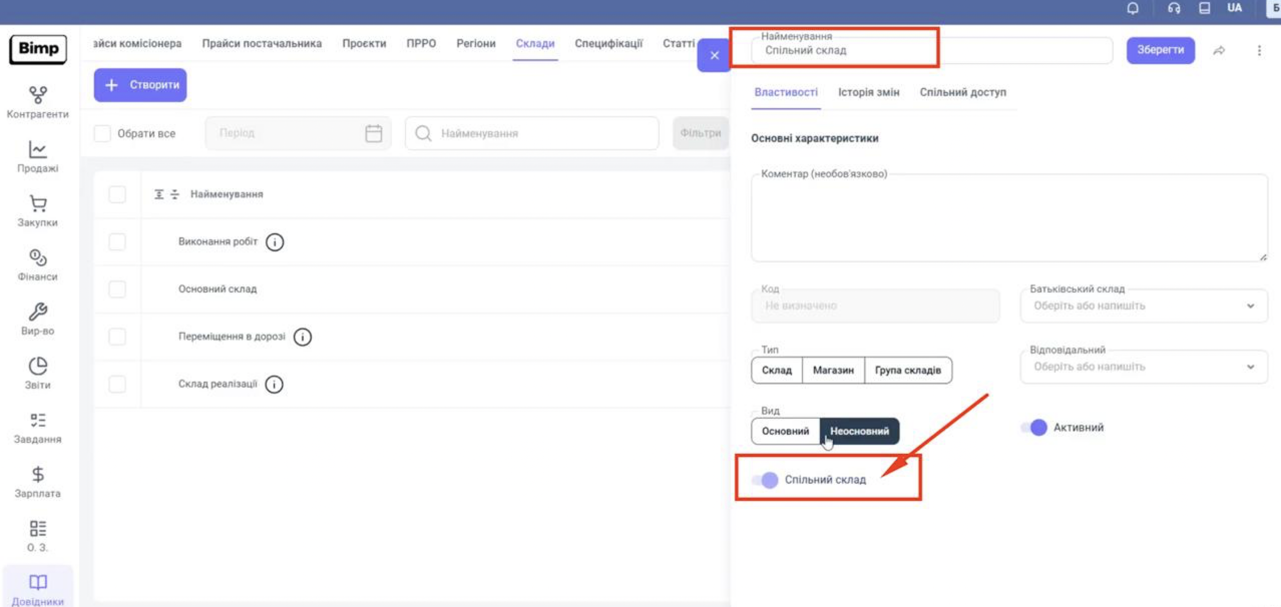This screenshot has width=1281, height=607.
Task: Toggle the Спільний склад switch
Action: [765, 480]
